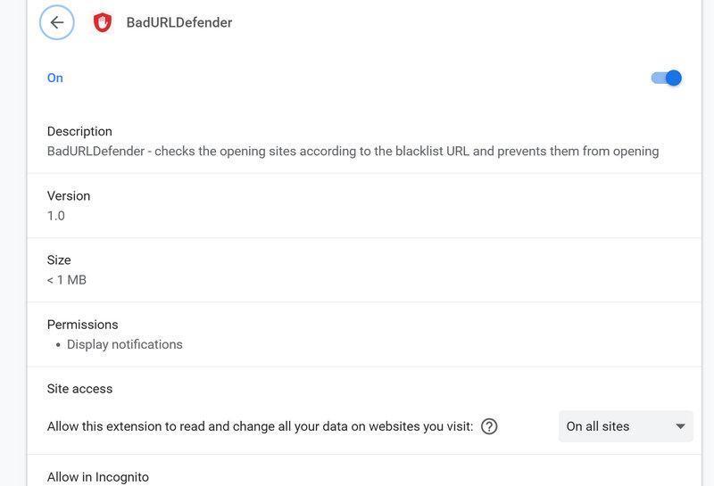Click the bullet before Display notifications
Screen dimensions: 714x486
click(58, 345)
